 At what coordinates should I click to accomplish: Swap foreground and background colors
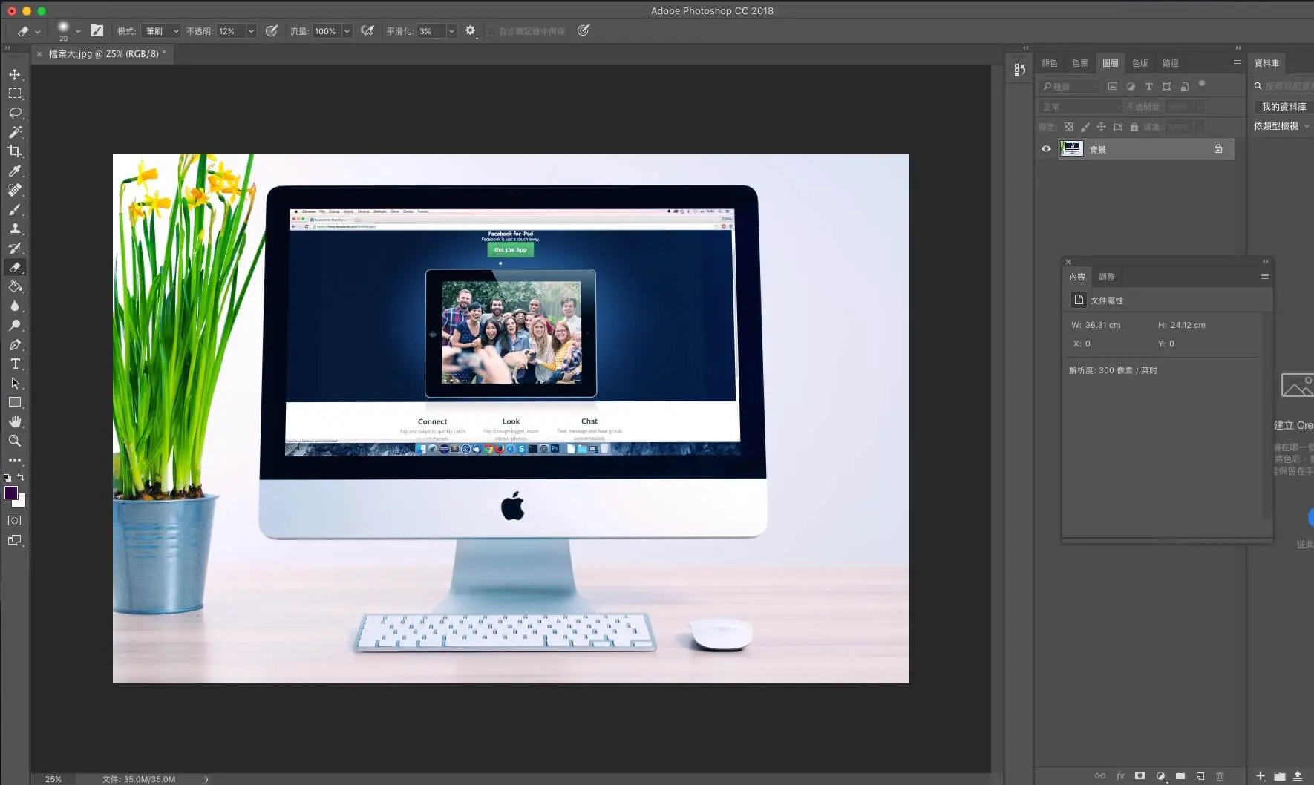pyautogui.click(x=21, y=477)
